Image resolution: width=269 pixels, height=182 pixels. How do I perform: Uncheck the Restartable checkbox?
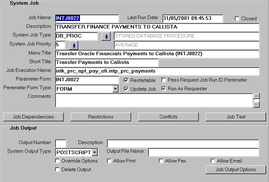[x=126, y=80]
